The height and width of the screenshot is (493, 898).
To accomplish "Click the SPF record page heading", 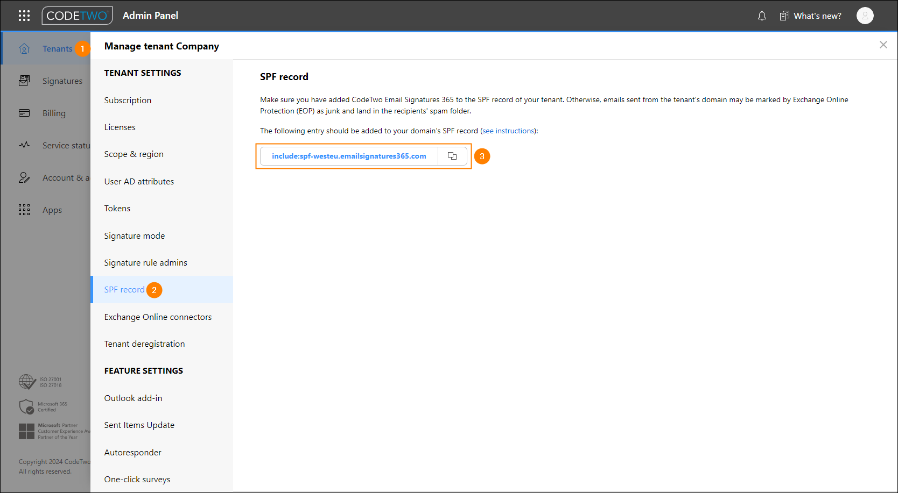I will (x=284, y=76).
